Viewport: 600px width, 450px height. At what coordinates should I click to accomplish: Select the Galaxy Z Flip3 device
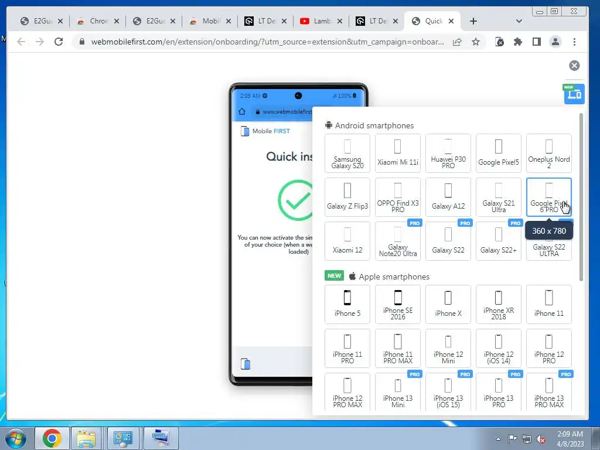coord(347,197)
